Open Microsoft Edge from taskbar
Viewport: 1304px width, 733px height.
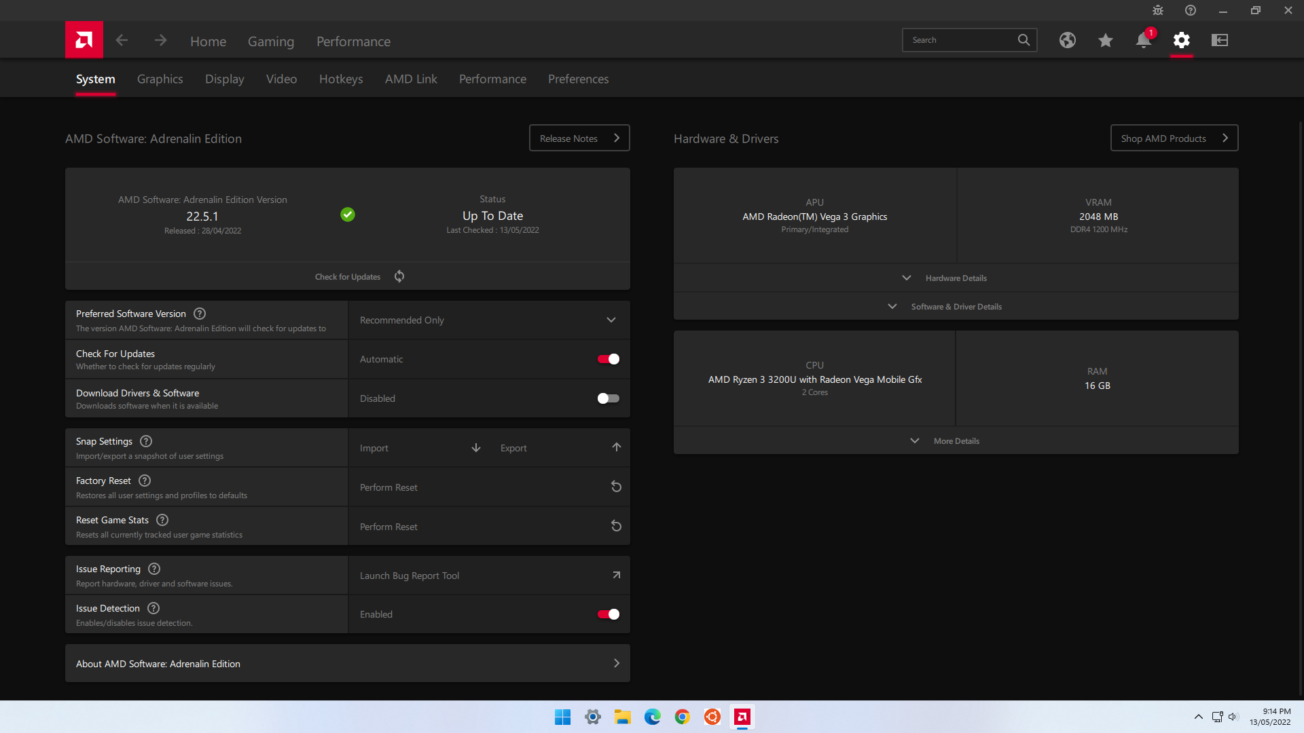(653, 717)
